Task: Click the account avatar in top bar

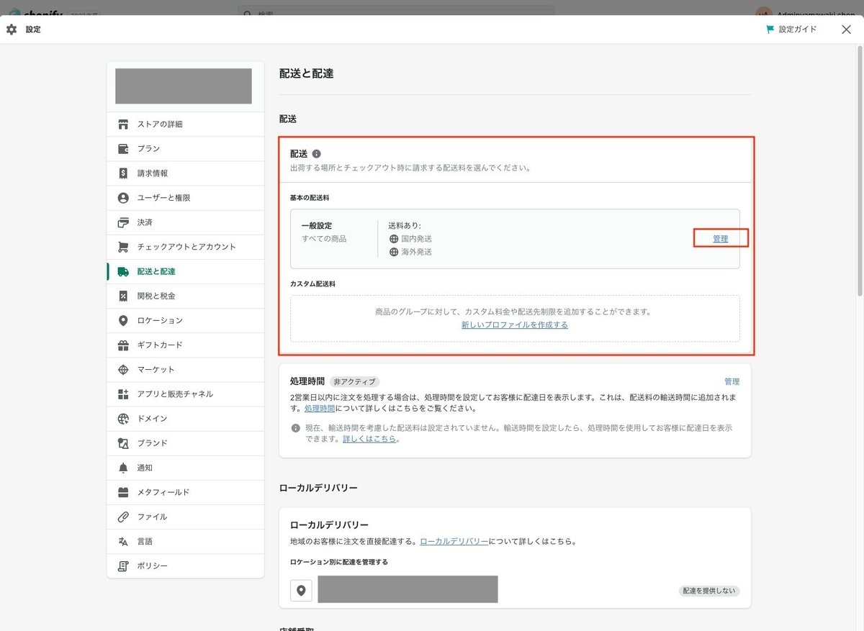Action: [763, 12]
